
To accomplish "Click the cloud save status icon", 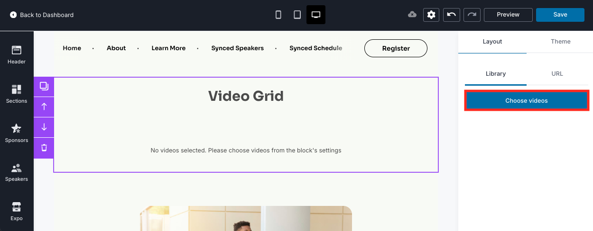I will tap(412, 15).
